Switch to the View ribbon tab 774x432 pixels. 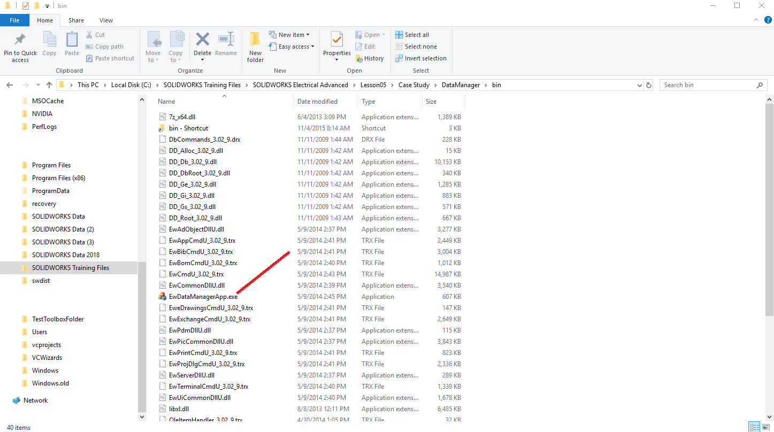(x=106, y=20)
